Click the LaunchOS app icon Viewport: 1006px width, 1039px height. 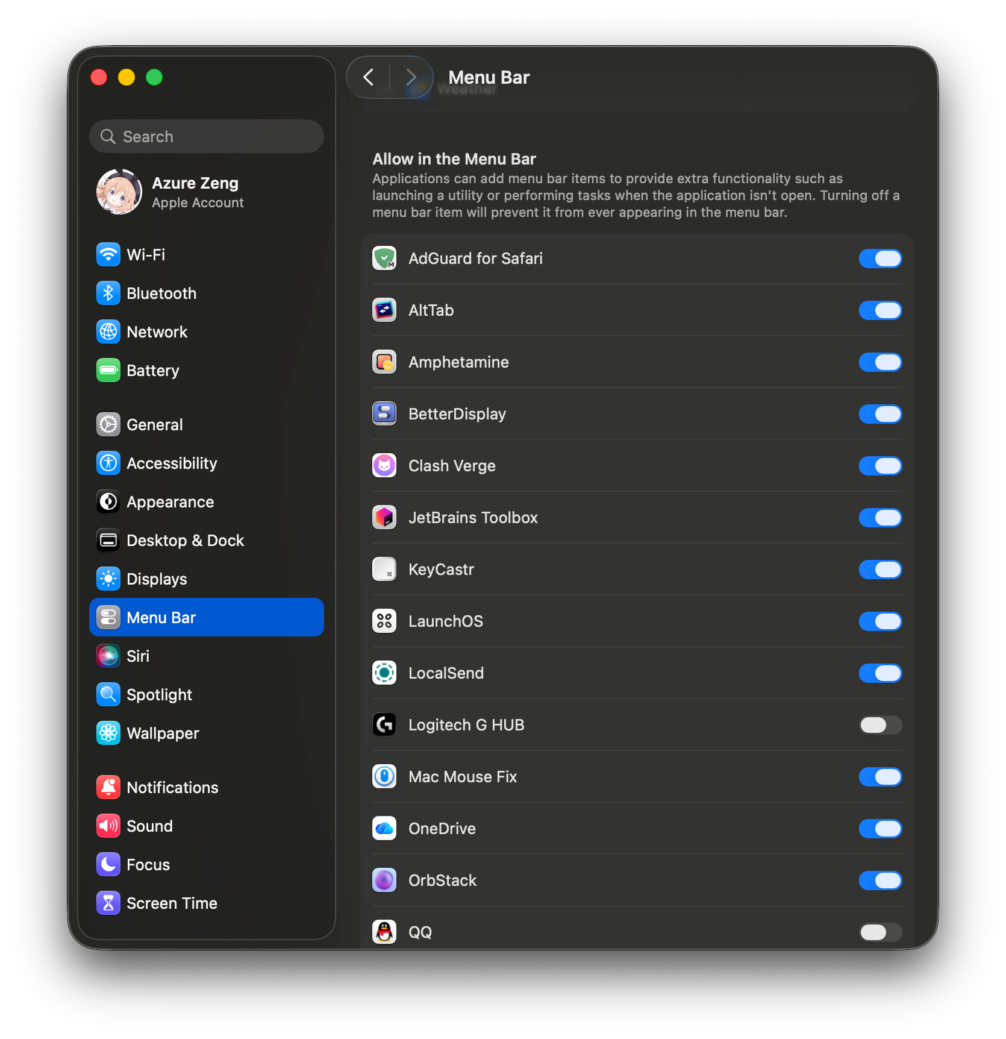coord(384,621)
